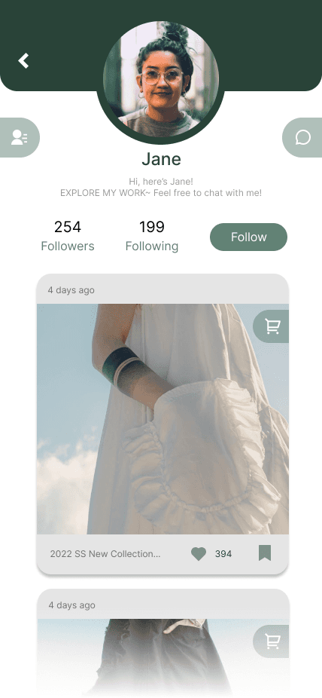Open the 199 Following list
The width and height of the screenshot is (322, 698).
(152, 237)
